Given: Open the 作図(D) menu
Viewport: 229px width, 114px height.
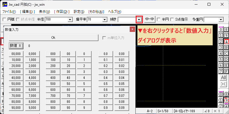Looking at the screenshot, I should pos(62,12).
